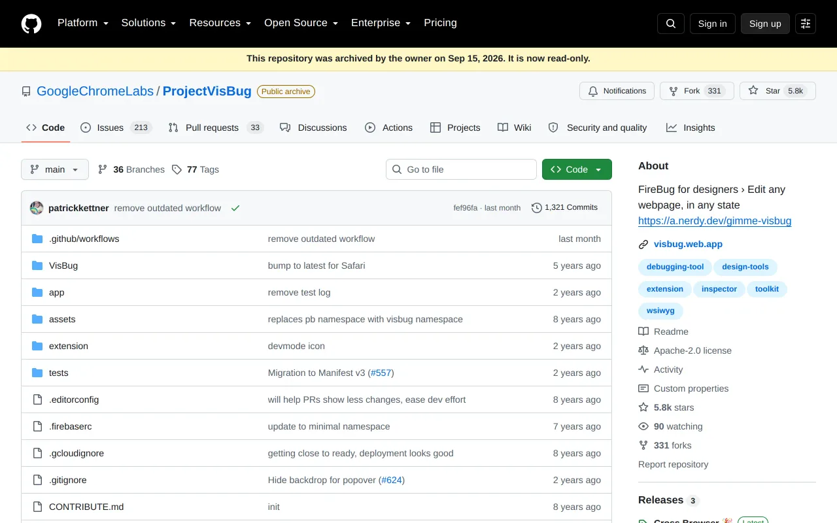Image resolution: width=837 pixels, height=523 pixels.
Task: Expand the Open Source menu
Action: [301, 23]
